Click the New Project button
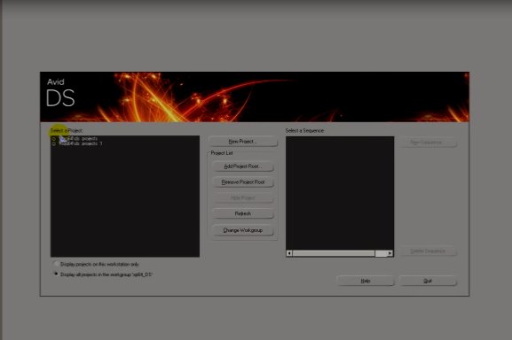Image resolution: width=512 pixels, height=340 pixels. point(243,142)
